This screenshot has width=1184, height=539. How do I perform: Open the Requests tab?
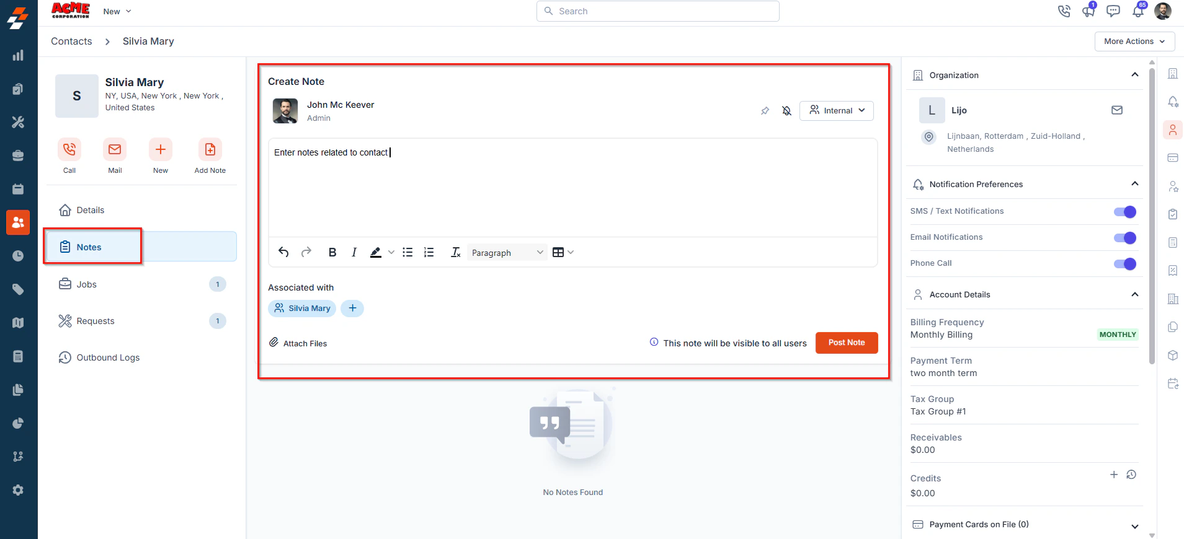pos(141,320)
